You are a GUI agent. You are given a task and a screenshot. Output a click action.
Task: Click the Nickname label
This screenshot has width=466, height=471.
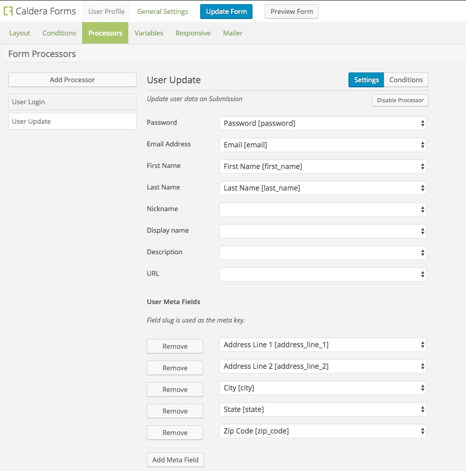(x=162, y=209)
